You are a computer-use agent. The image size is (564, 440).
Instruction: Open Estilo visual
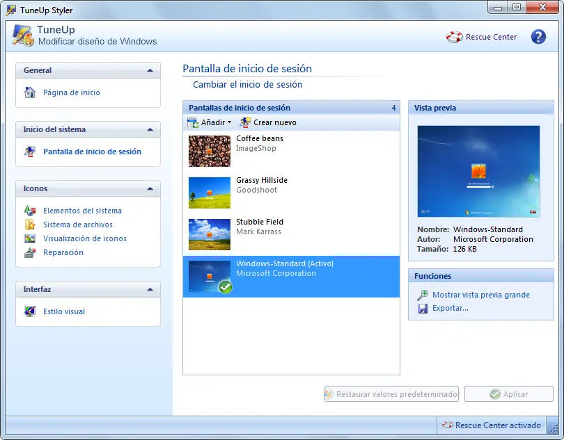(64, 311)
